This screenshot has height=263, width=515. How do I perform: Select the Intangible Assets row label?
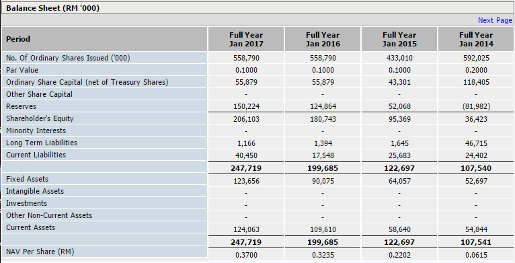click(35, 191)
